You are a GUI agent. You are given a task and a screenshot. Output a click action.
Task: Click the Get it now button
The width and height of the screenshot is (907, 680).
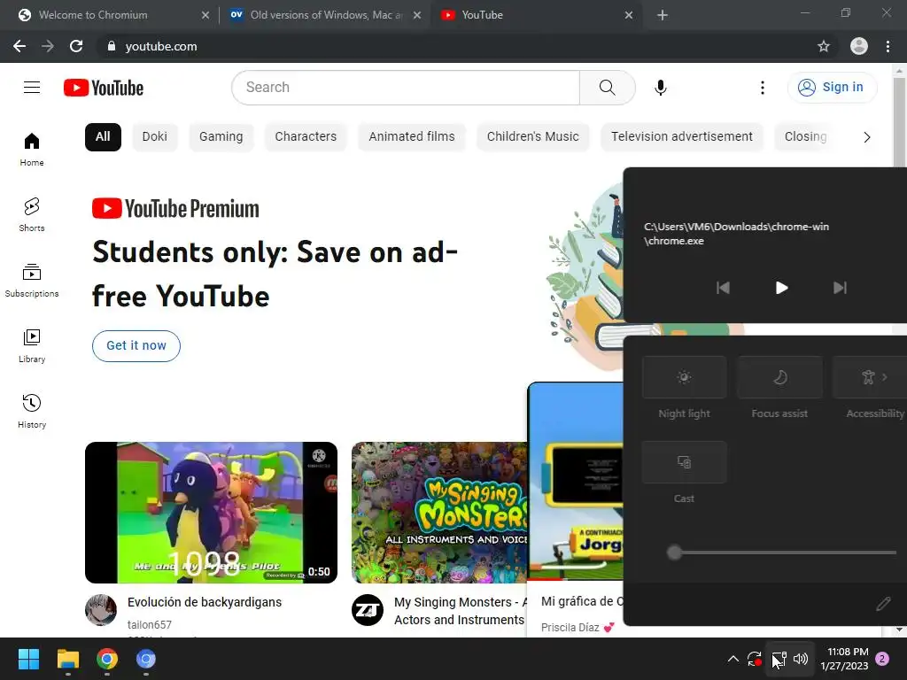(x=136, y=346)
